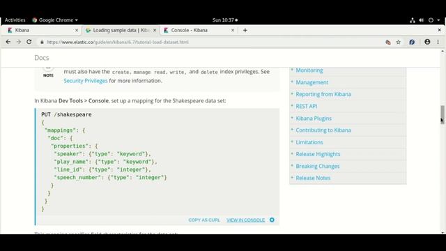Image resolution: width=446 pixels, height=251 pixels.
Task: Expand the Monitoring section
Action: [309, 70]
